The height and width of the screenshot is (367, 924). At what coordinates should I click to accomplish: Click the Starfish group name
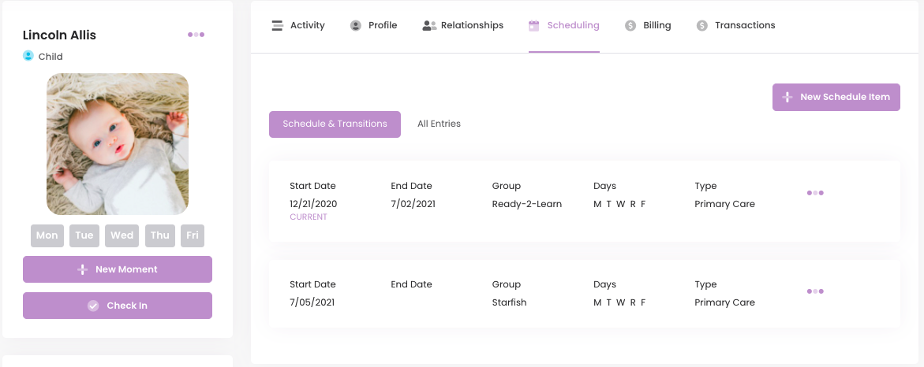pos(509,302)
